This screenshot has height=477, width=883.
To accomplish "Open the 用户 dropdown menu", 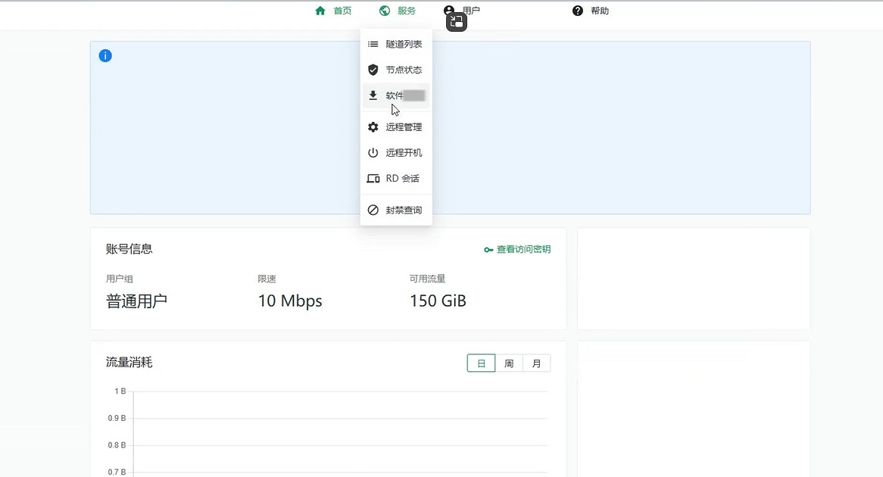I will tap(471, 11).
